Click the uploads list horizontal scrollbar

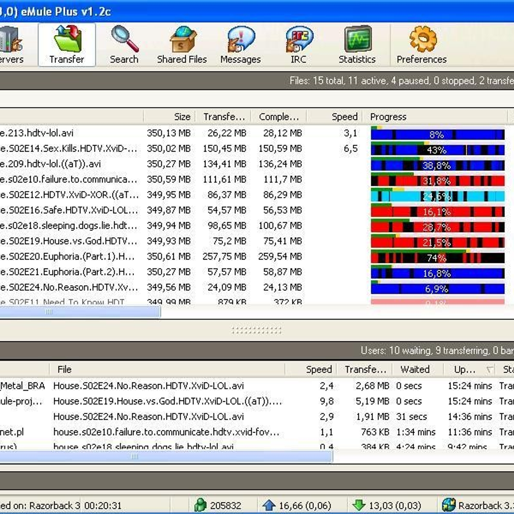point(166,456)
